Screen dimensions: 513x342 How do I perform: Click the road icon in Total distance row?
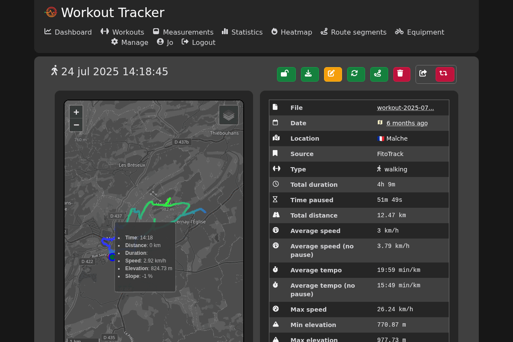click(x=276, y=215)
